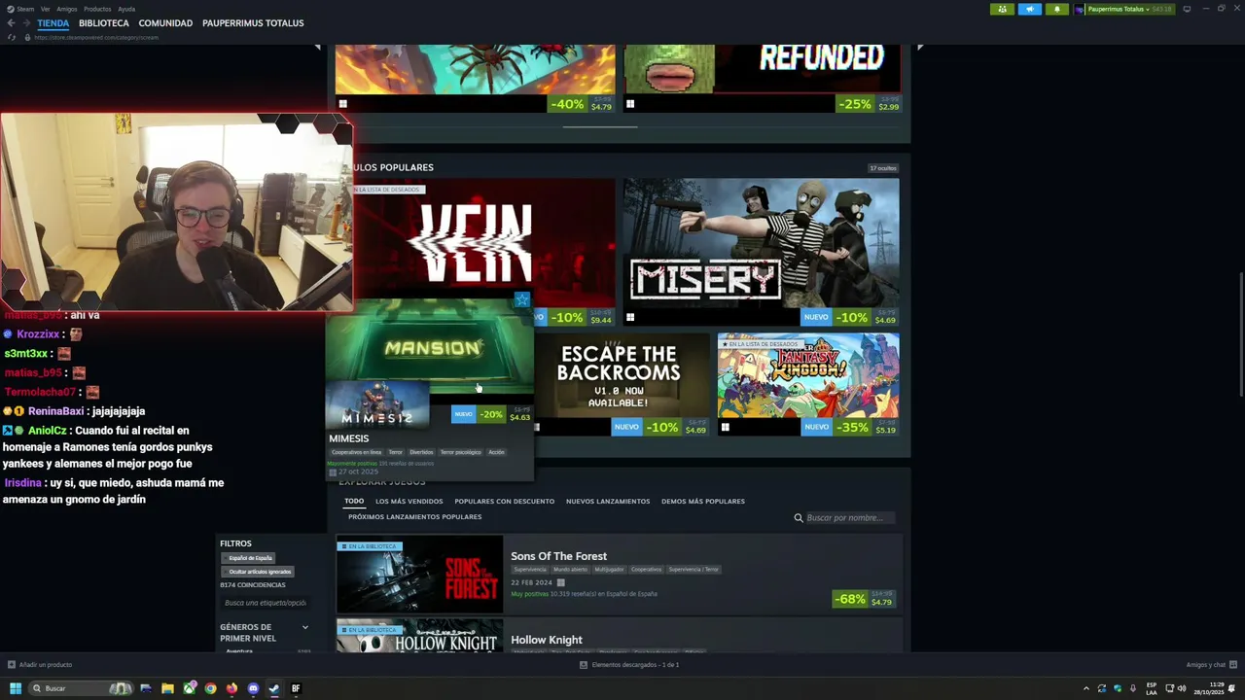Image resolution: width=1245 pixels, height=700 pixels.
Task: Click the Steam forward arrow
Action: 26,23
